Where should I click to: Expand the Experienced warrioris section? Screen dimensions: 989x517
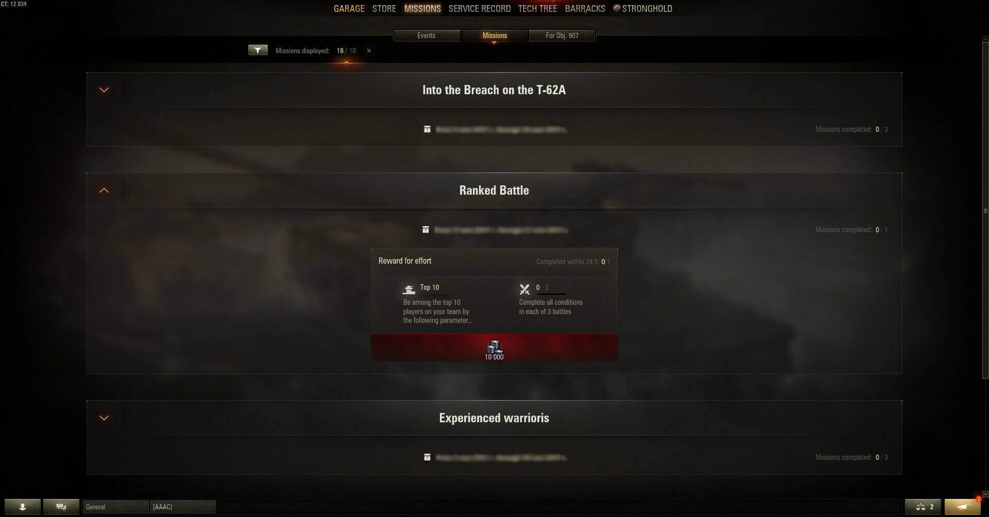click(x=104, y=418)
